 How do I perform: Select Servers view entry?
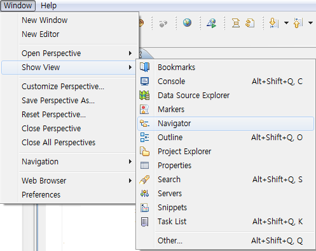(226, 194)
